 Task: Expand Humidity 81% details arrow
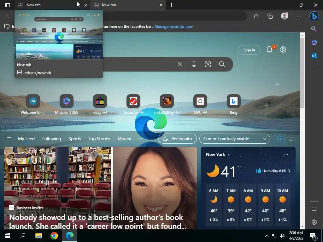(x=289, y=171)
